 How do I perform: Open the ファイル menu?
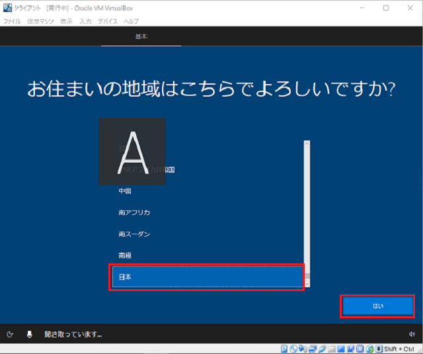tap(12, 21)
